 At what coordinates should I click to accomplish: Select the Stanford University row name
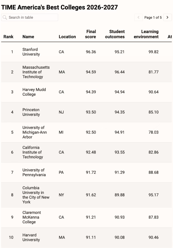(31, 52)
